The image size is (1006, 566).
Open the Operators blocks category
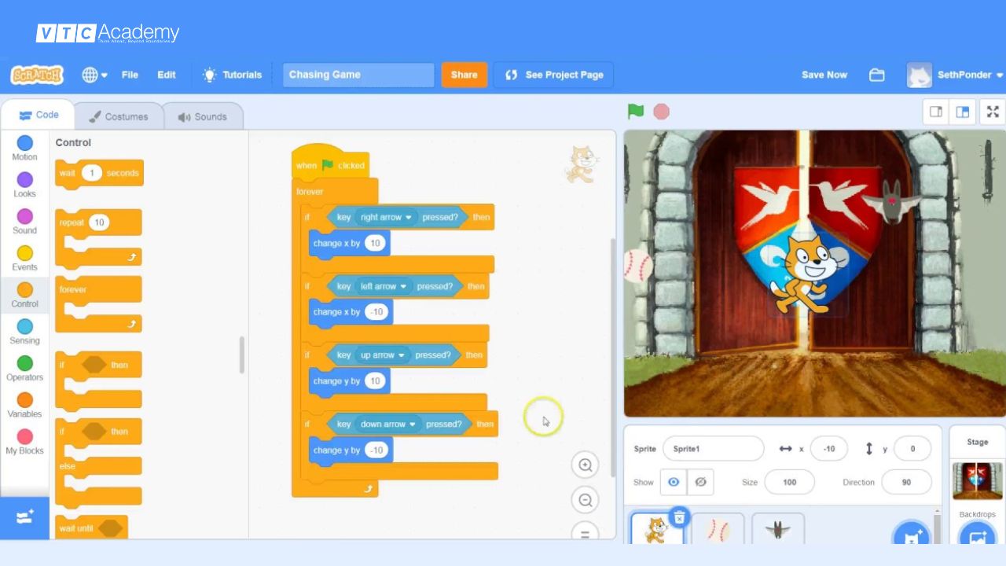(x=24, y=366)
